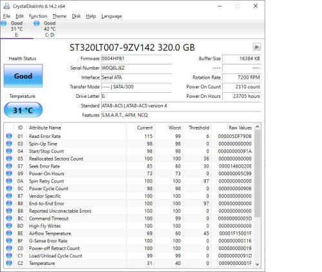Open the Language menu
The height and width of the screenshot is (272, 322).
click(x=111, y=16)
